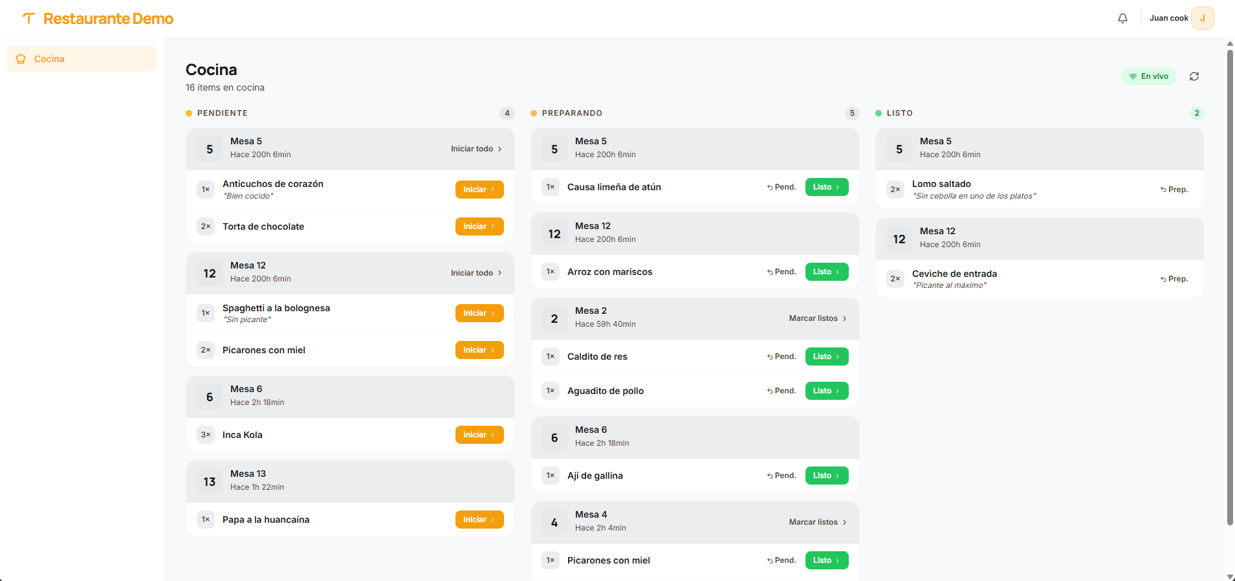Click the Restaurante Demo logo
The width and height of the screenshot is (1235, 581).
pyautogui.click(x=98, y=19)
